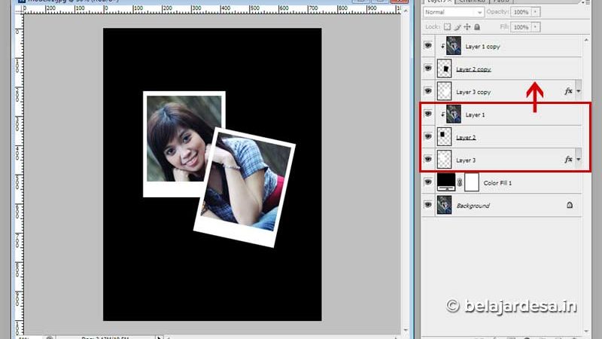This screenshot has height=339, width=602.
Task: Hide the Color Fill 1 layer
Action: 428,182
